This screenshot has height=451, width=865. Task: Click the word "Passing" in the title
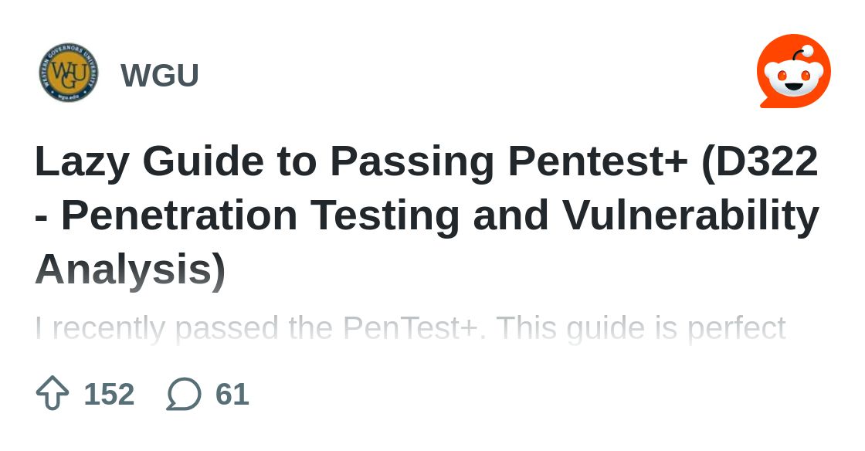coord(412,162)
